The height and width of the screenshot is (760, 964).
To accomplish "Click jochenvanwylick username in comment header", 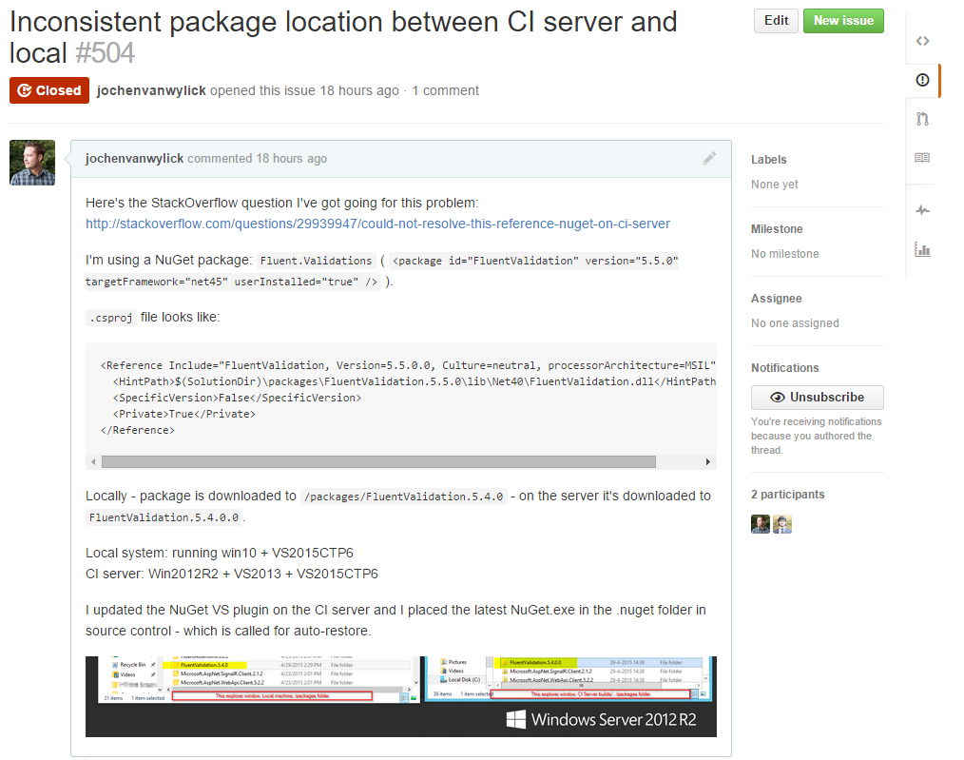I will point(134,159).
